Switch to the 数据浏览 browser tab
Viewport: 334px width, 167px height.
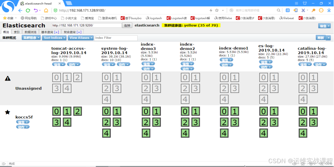pyautogui.click(x=31, y=32)
